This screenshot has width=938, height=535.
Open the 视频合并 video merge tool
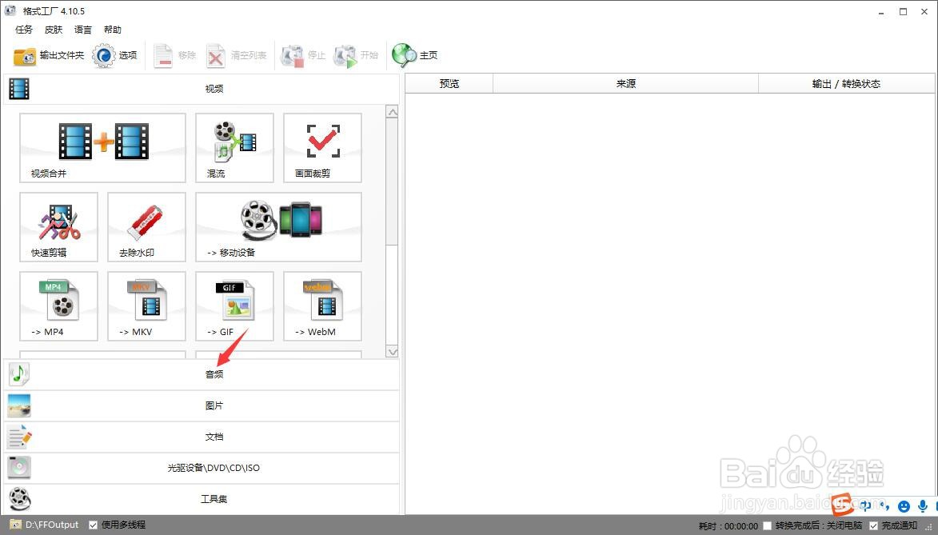102,148
